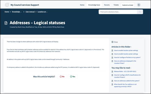Screen dimensions: 151x94
Task: Click the Location an... breadcrumb link
Action: [42, 12]
